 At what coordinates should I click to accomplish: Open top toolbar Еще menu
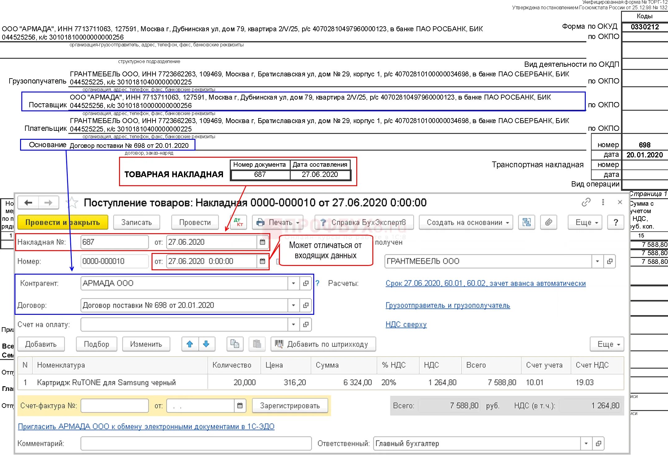pos(585,222)
